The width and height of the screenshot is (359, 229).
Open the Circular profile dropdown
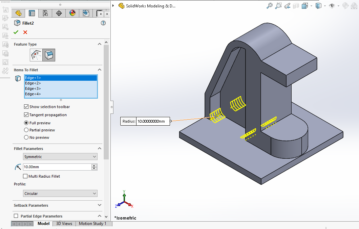coord(60,194)
